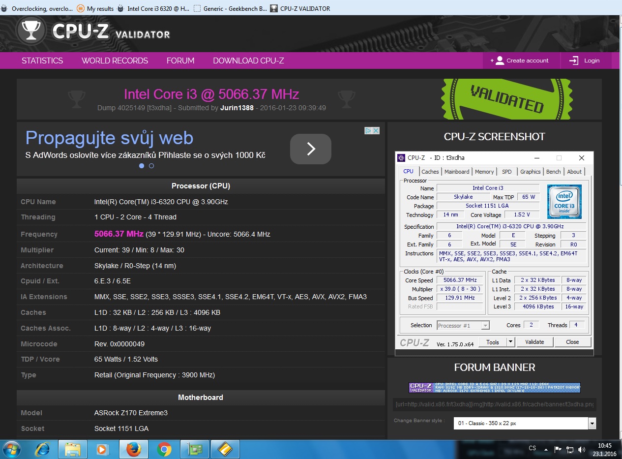Screen dimensions: 622x459
Task: Switch to Firefox in the taskbar
Action: (133, 449)
